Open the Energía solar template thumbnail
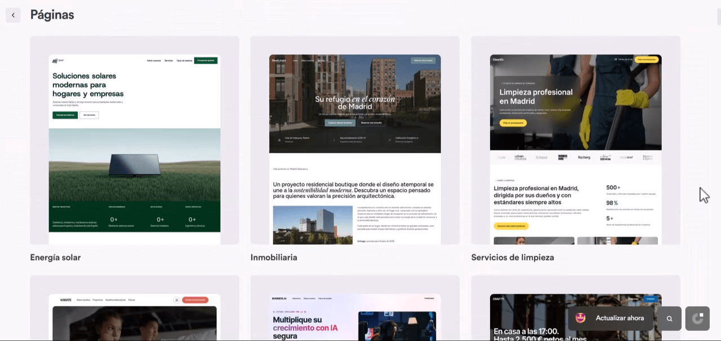 point(135,140)
